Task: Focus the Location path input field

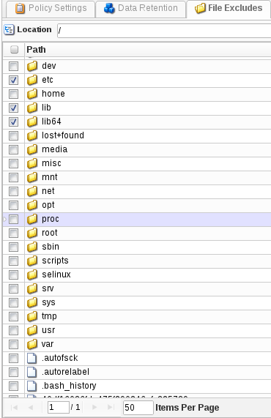Action: click(x=164, y=31)
